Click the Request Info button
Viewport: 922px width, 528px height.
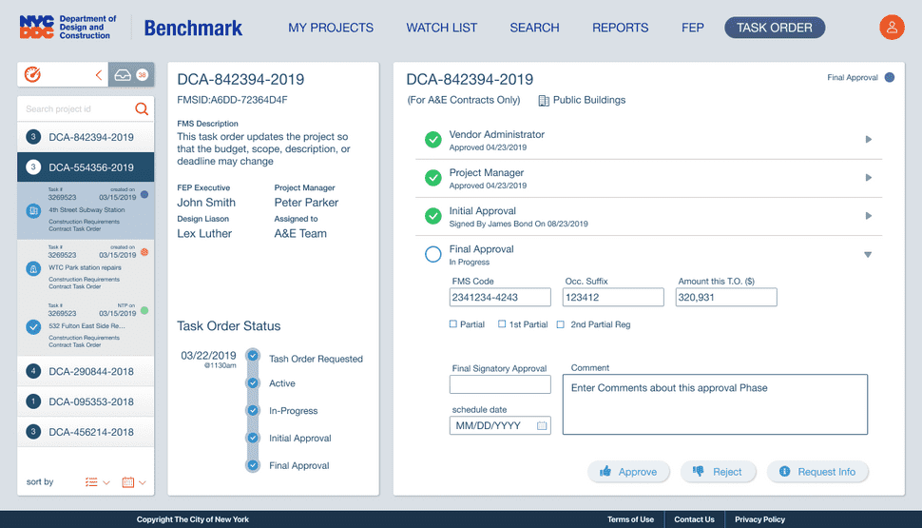coord(817,472)
